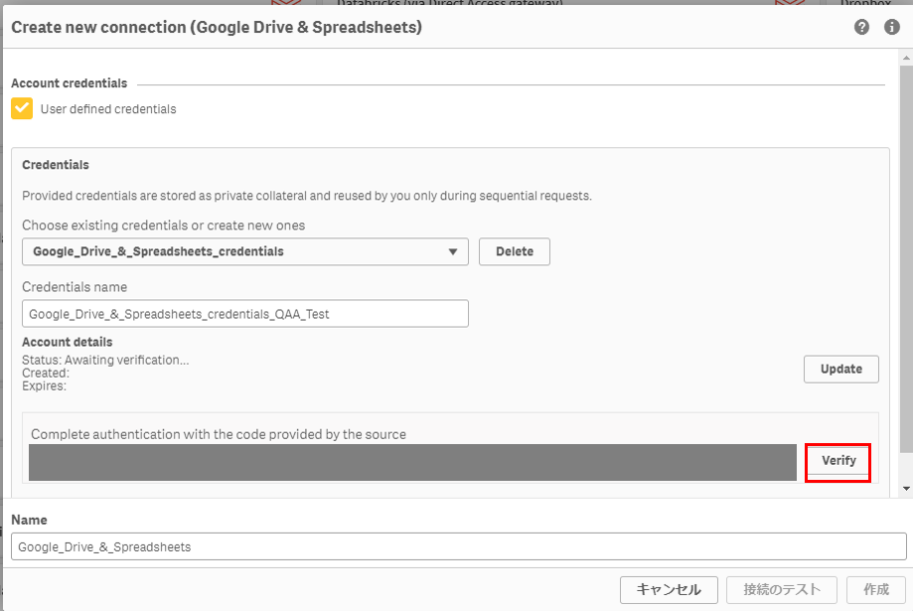913x611 pixels.
Task: Click the scrollbar up arrow
Action: pos(905,59)
